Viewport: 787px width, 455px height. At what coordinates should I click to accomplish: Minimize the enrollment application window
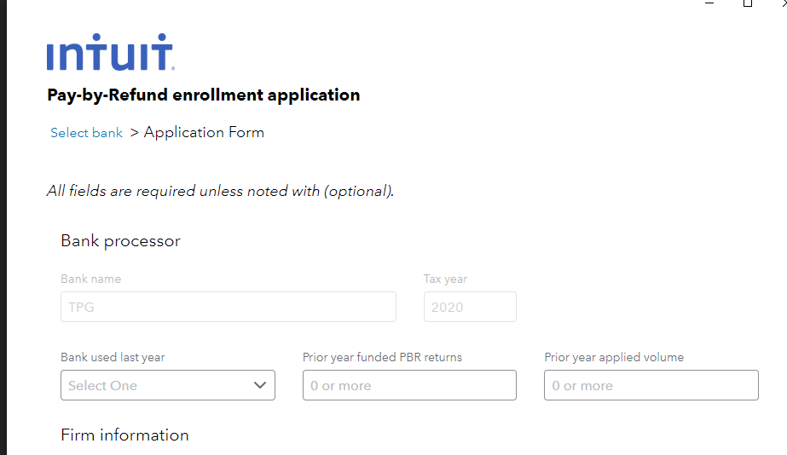coord(709,3)
